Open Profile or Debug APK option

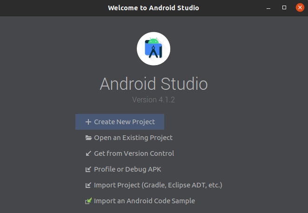click(x=123, y=169)
